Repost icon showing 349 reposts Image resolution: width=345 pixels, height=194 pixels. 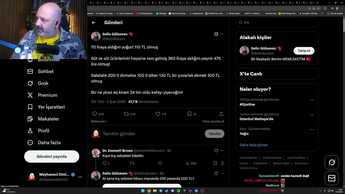(x=126, y=114)
